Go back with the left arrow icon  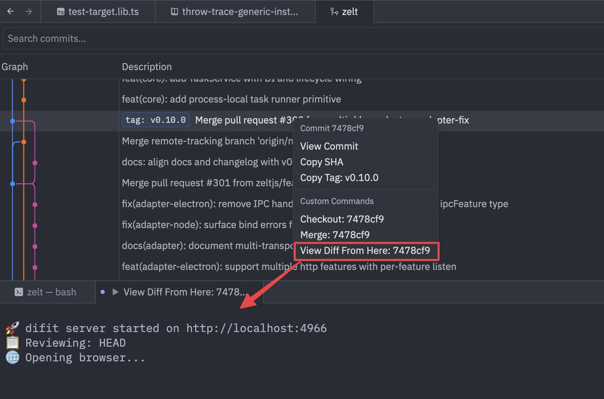click(x=11, y=11)
